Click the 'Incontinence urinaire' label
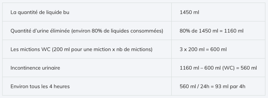 point(35,68)
